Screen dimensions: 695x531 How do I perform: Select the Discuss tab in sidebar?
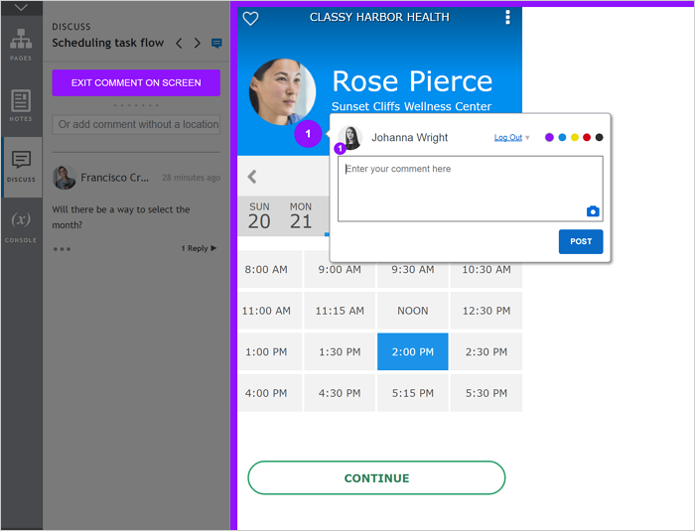click(21, 167)
